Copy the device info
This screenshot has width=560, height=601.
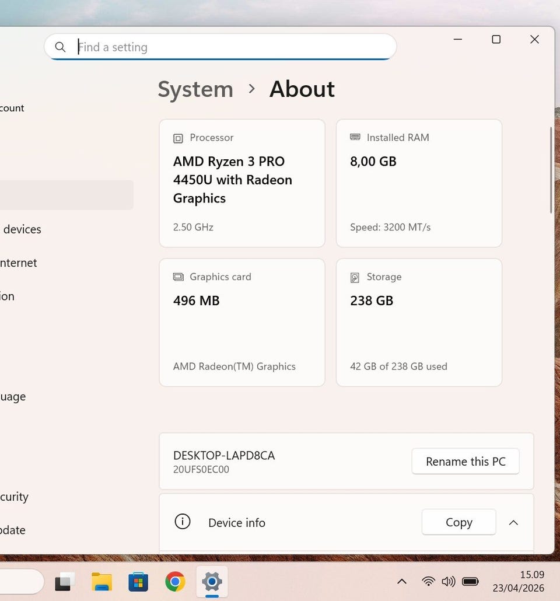pyautogui.click(x=459, y=522)
